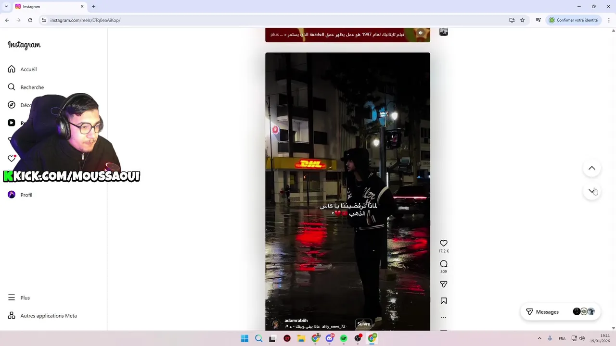The width and height of the screenshot is (616, 346).
Task: Open Task View in the taskbar
Action: click(x=272, y=338)
